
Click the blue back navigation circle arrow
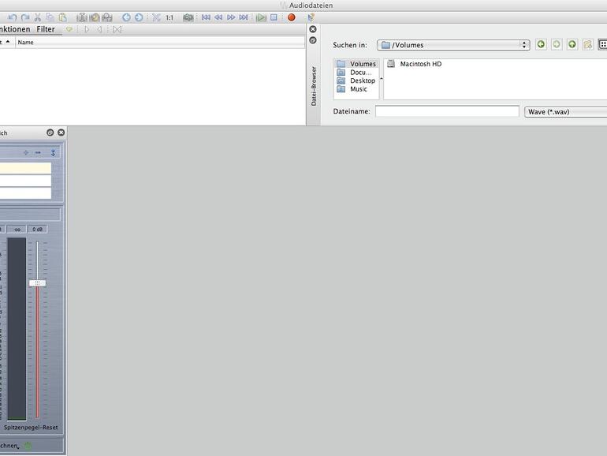pyautogui.click(x=126, y=17)
